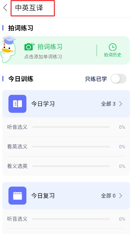
Task: Open 拍词历史 clock icon
Action: tap(113, 47)
